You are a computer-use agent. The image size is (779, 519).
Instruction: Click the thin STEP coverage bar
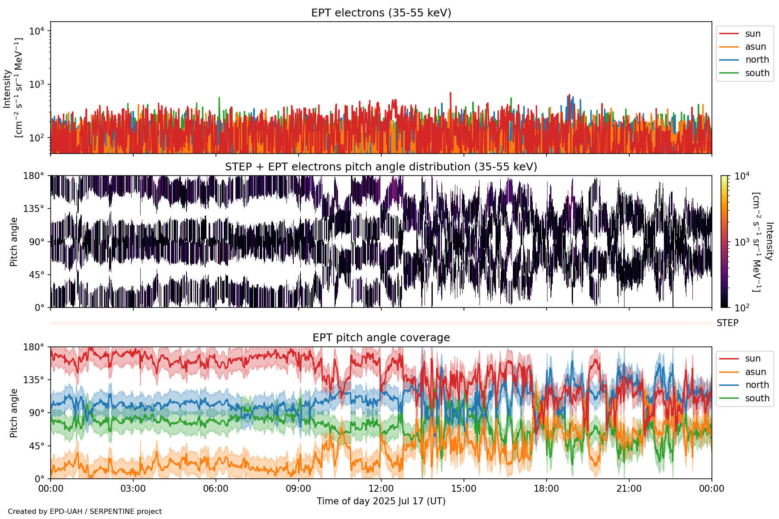(x=381, y=323)
